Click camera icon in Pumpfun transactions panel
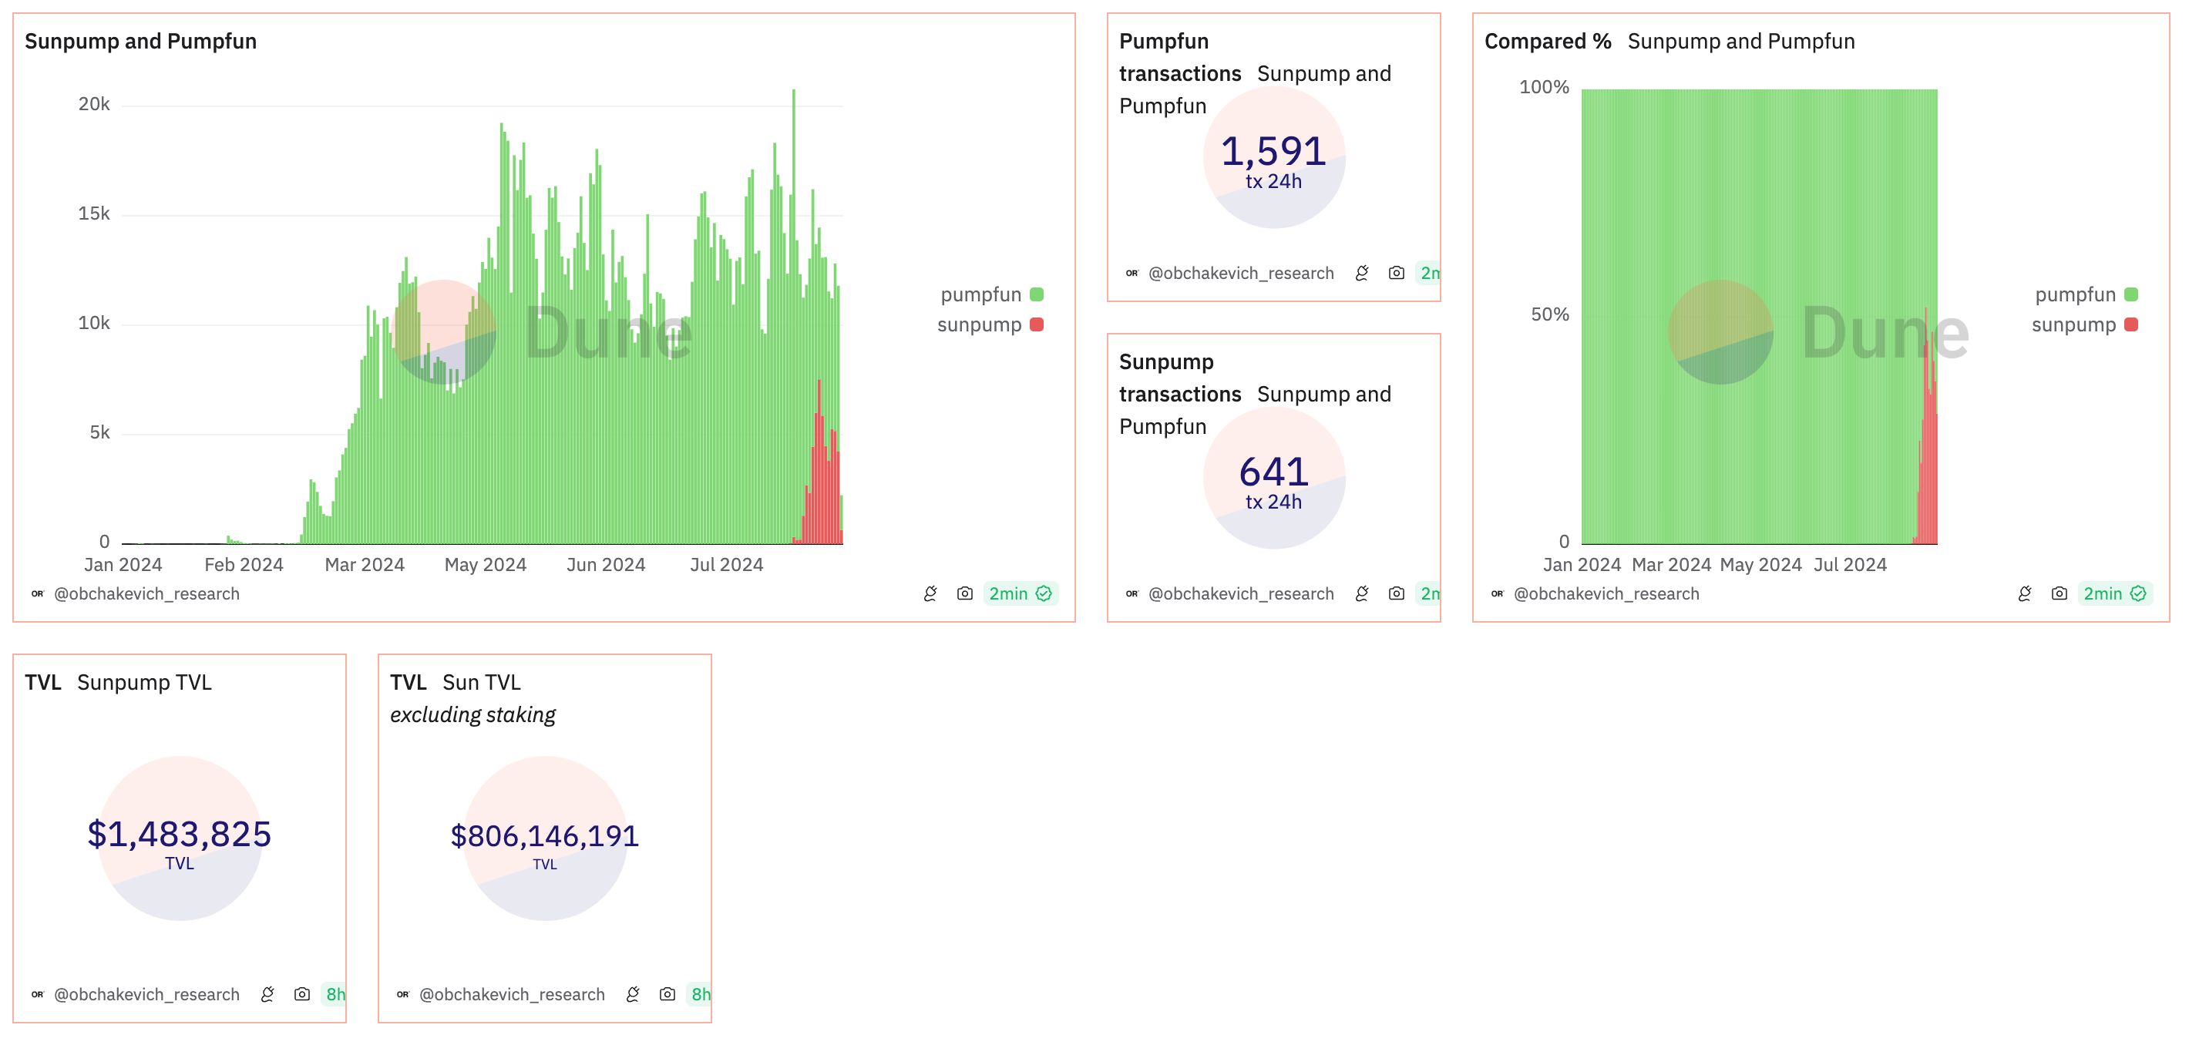The image size is (2189, 1045). pos(1396,273)
